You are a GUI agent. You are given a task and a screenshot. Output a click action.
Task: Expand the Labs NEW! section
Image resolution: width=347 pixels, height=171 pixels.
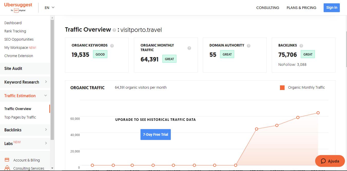[25, 143]
